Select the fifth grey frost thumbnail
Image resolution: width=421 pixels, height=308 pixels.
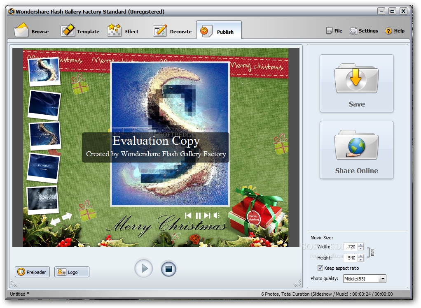[42, 200]
